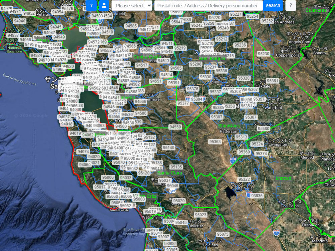Select the green San Joaquin county label

[x=212, y=58]
